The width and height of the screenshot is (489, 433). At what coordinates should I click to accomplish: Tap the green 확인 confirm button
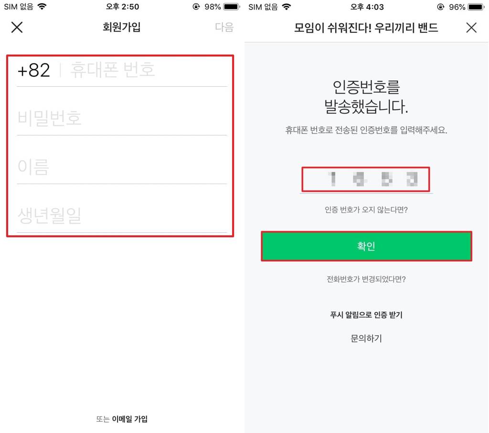pyautogui.click(x=366, y=246)
